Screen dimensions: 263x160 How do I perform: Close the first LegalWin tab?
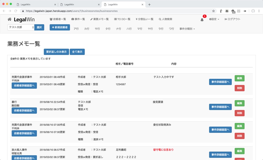tap(55, 4)
